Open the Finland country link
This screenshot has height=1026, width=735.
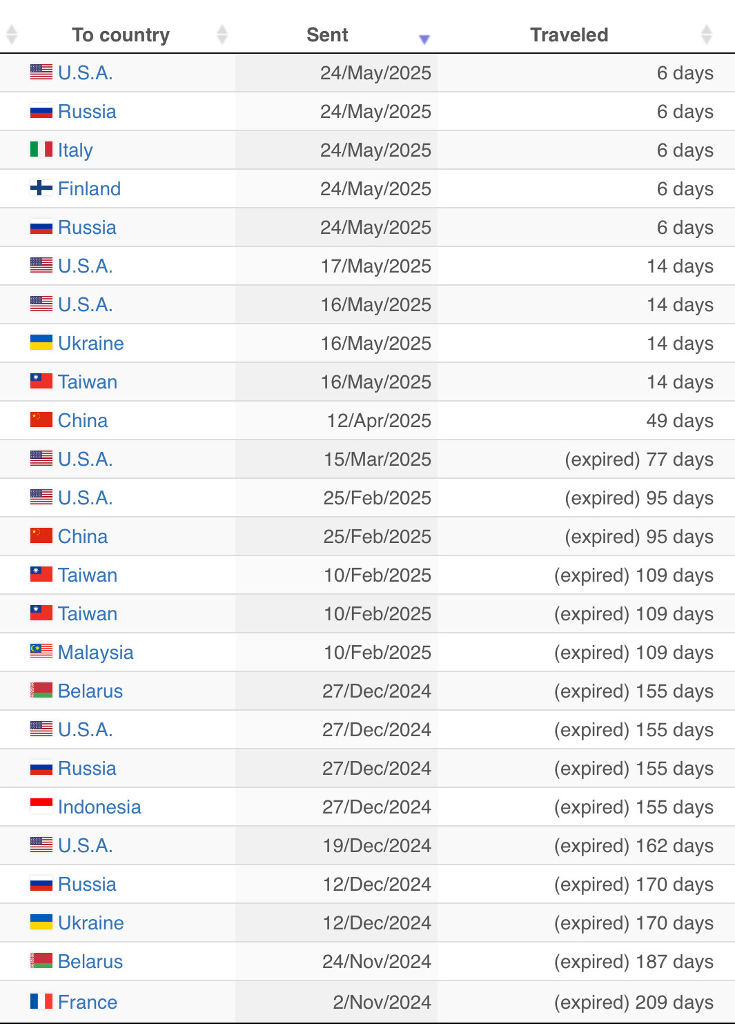click(x=90, y=188)
